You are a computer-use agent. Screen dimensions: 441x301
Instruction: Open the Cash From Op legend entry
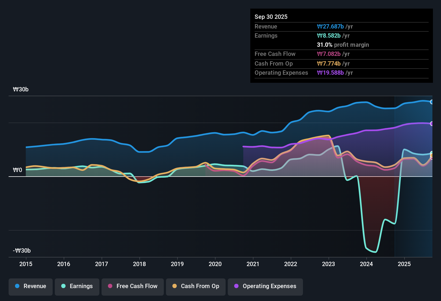click(196, 286)
